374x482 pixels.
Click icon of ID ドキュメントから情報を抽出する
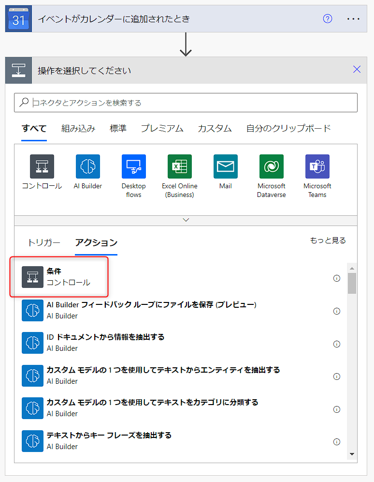pos(32,343)
